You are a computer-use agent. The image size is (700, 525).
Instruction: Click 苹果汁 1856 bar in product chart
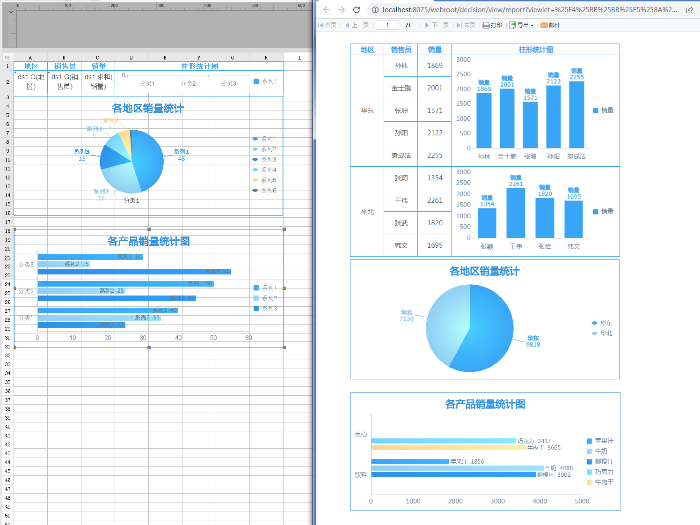coord(410,462)
